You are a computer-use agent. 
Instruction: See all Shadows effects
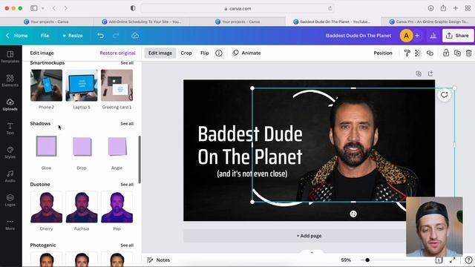coord(127,124)
